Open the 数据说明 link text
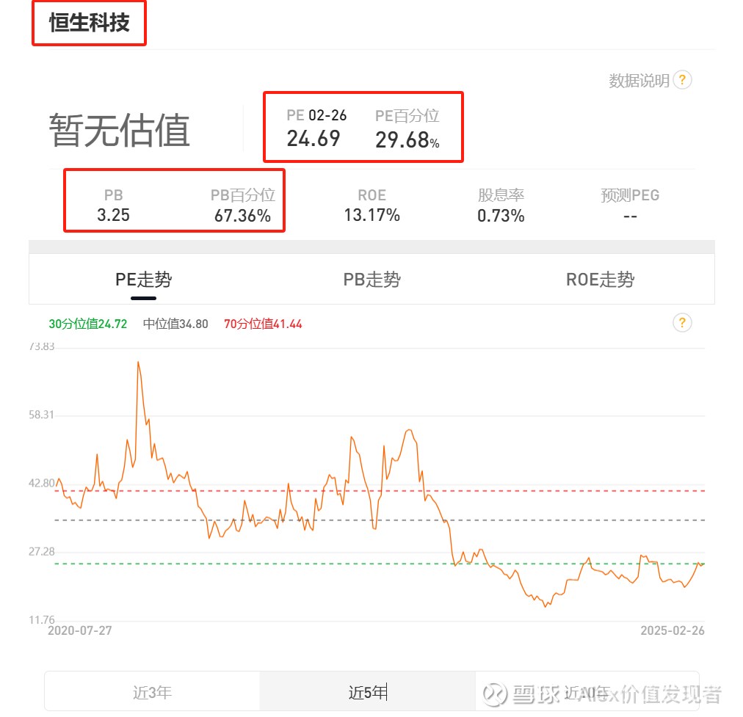 tap(639, 81)
